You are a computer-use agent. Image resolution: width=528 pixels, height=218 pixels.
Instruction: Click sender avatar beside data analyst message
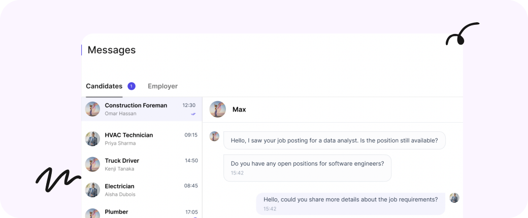(x=214, y=136)
